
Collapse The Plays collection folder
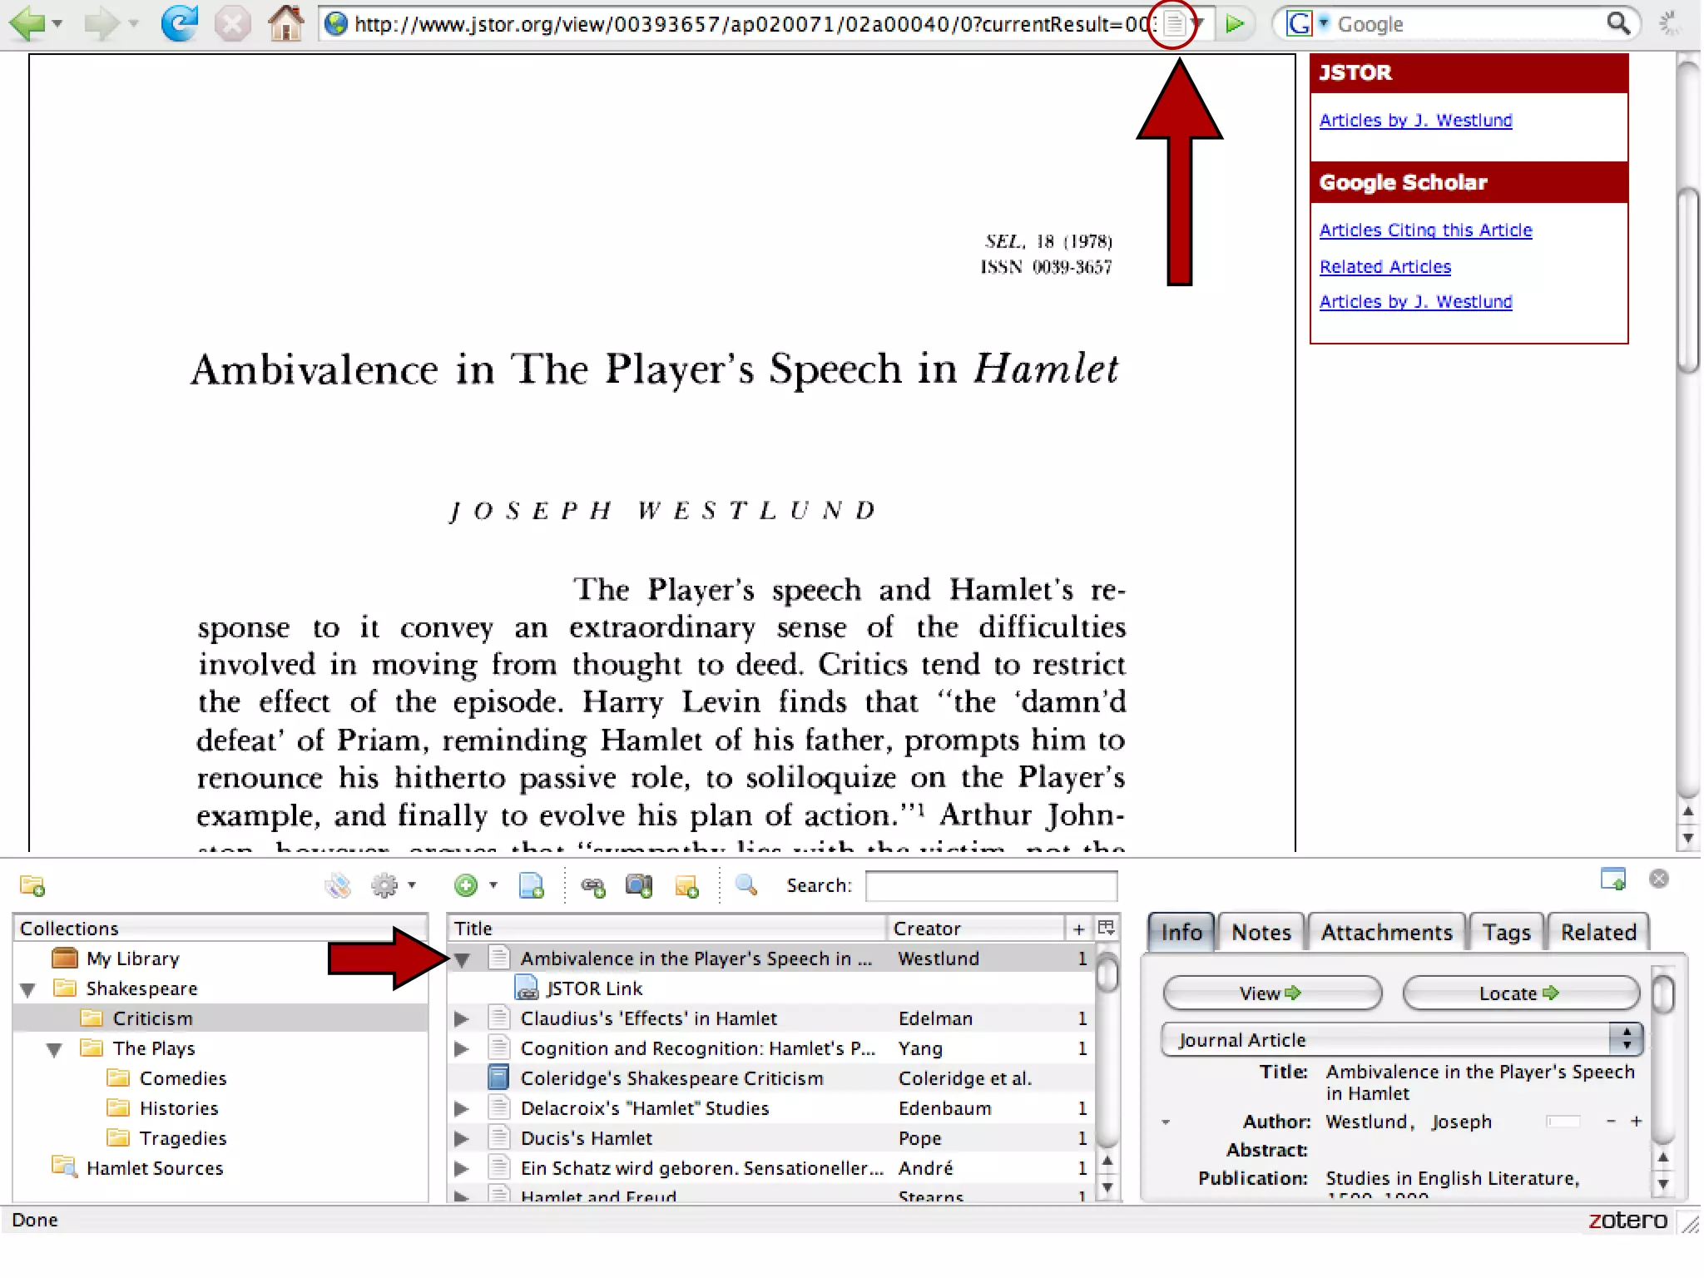55,1049
